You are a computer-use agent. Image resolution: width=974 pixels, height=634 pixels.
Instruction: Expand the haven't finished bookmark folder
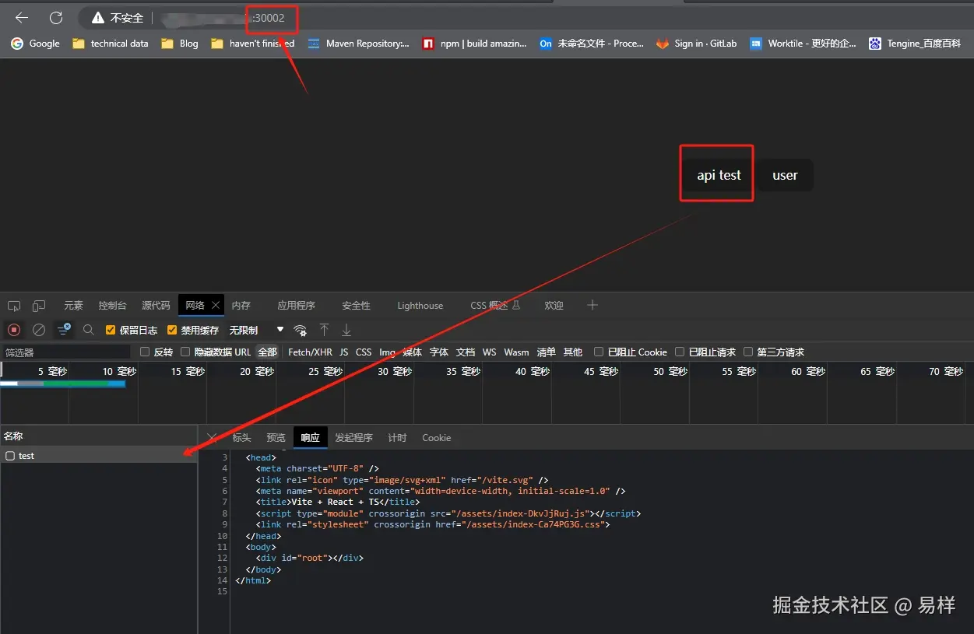253,44
